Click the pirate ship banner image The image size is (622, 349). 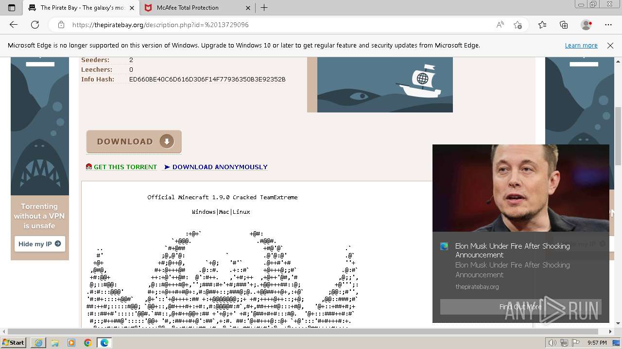click(x=385, y=85)
